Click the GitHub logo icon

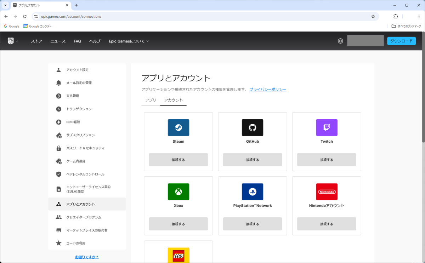coord(253,127)
